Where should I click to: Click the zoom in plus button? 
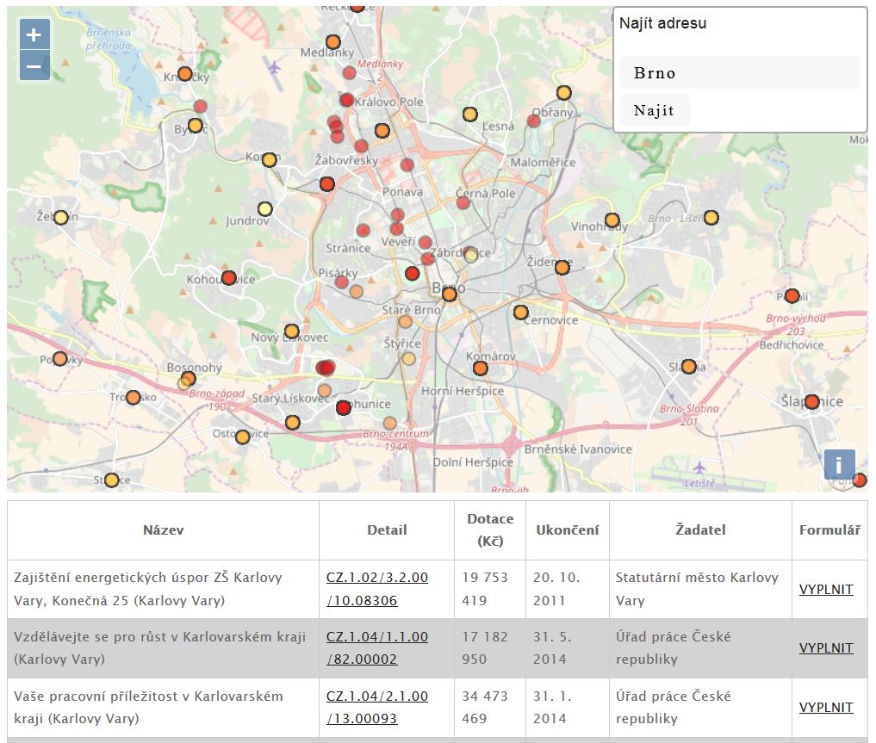(x=34, y=35)
